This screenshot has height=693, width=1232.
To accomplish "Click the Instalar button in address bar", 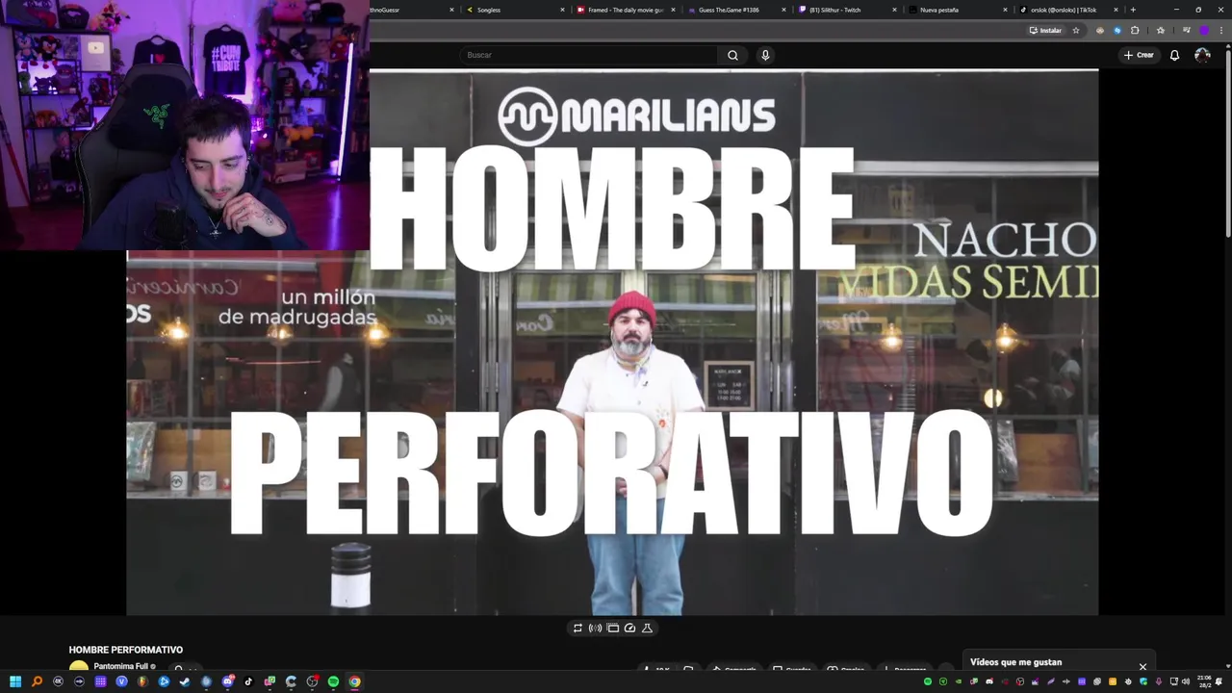I will (x=1045, y=30).
